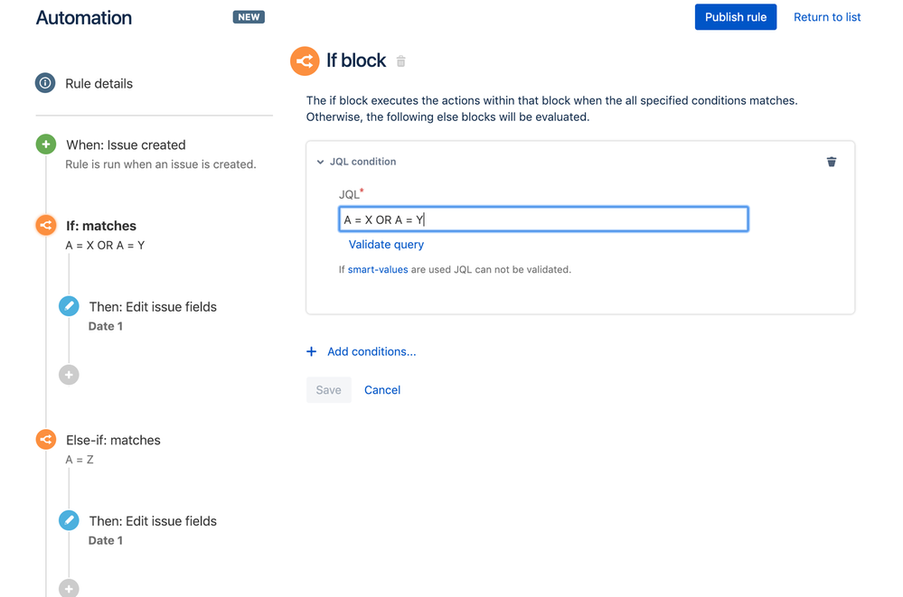This screenshot has width=903, height=597.
Task: Click Validate query link
Action: tap(386, 244)
